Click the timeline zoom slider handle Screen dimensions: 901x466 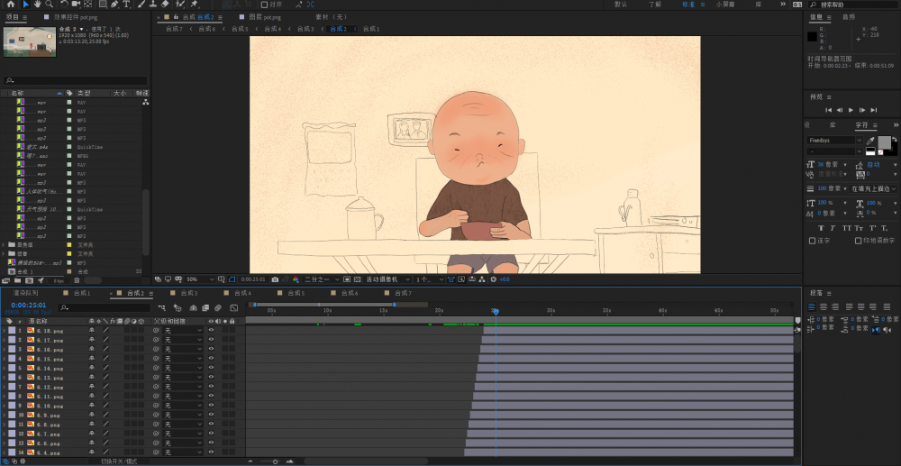click(275, 461)
